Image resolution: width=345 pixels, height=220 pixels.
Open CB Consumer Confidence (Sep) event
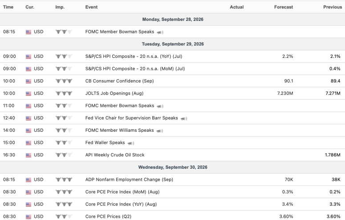pos(119,81)
